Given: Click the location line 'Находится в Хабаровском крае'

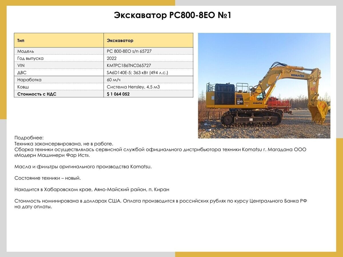Looking at the screenshot, I should (x=92, y=189).
